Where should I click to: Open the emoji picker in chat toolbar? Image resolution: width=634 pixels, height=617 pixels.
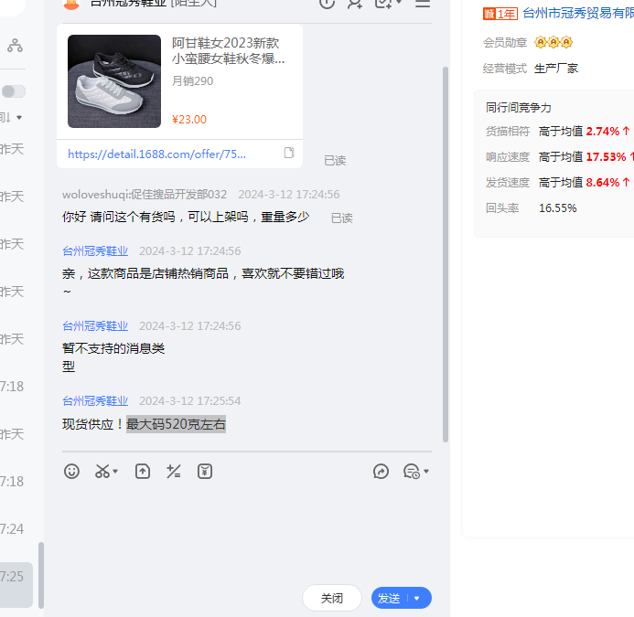[x=71, y=471]
